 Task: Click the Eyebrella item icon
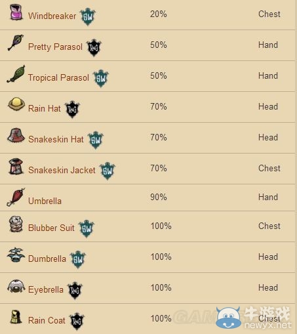pos(16,286)
